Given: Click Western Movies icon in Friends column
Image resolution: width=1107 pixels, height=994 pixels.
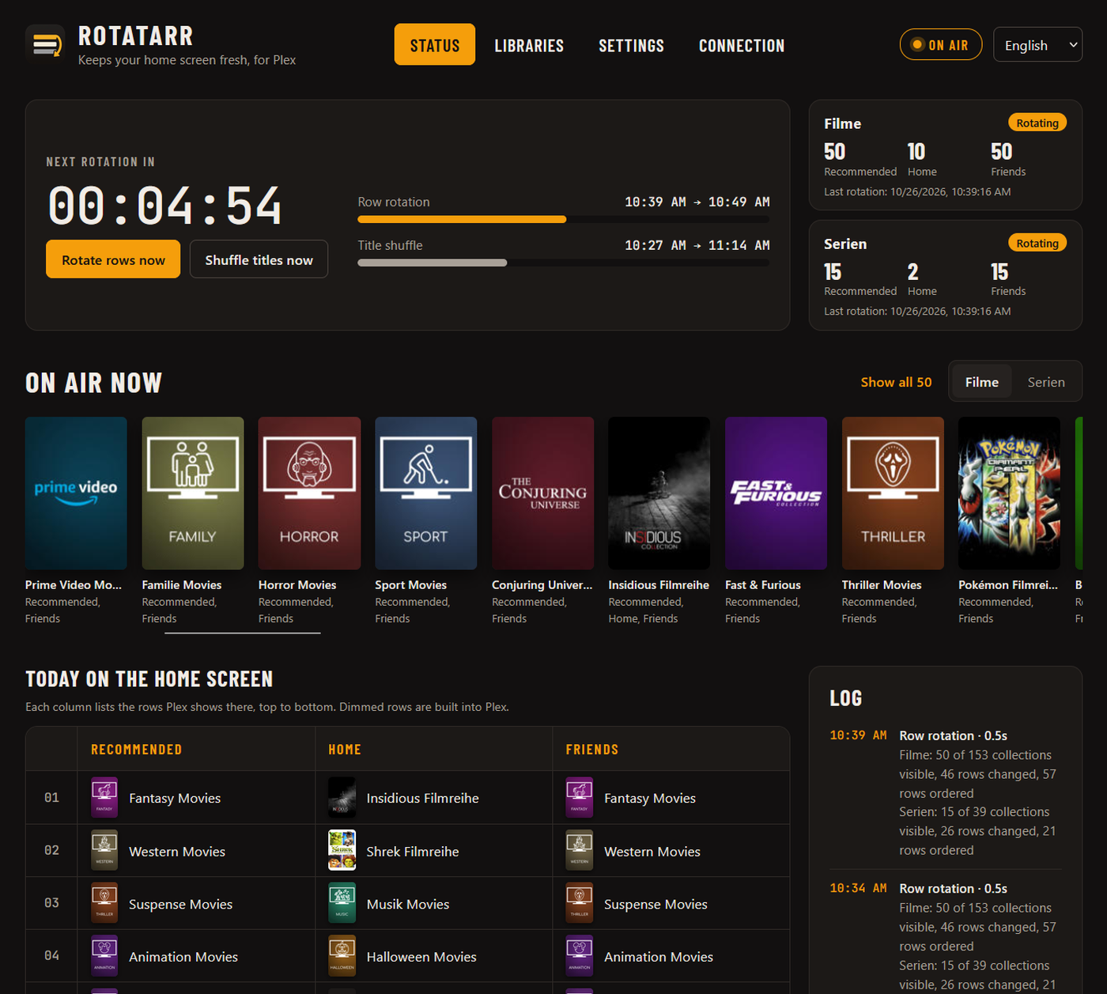Looking at the screenshot, I should point(580,851).
